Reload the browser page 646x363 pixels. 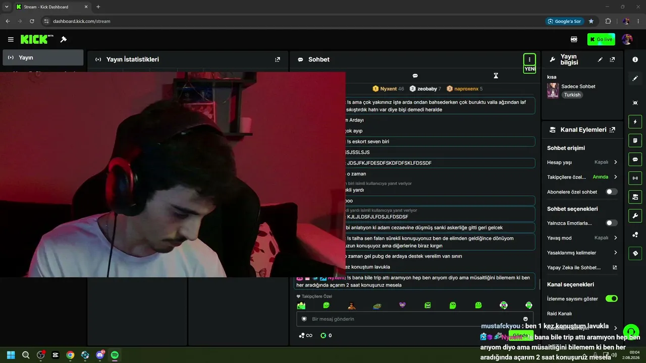(x=32, y=21)
